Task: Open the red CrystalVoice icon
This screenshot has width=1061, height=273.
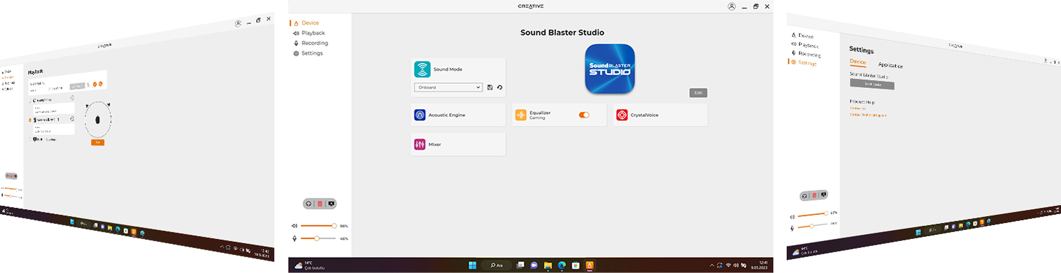Action: 621,115
